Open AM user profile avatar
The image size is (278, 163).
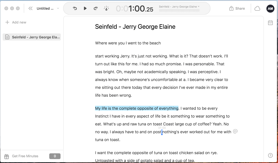pyautogui.click(x=270, y=8)
